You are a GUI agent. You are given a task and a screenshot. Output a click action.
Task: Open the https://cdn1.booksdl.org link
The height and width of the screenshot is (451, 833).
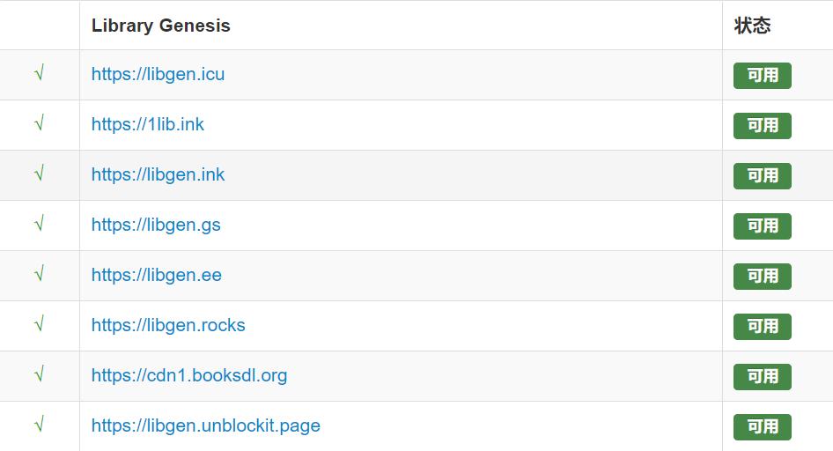click(188, 375)
